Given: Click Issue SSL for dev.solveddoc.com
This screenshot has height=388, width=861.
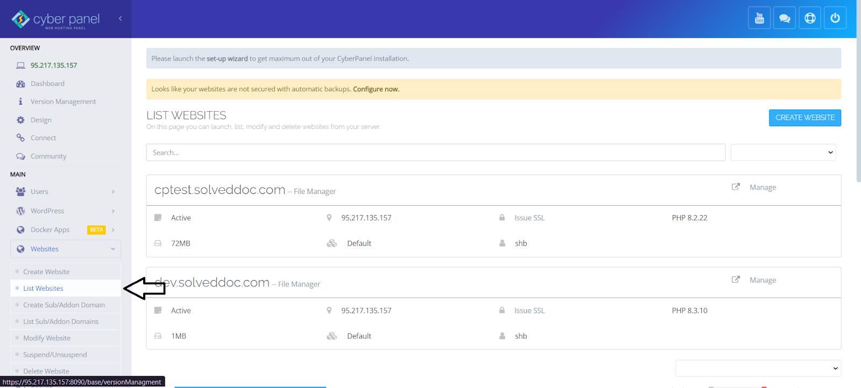Looking at the screenshot, I should (x=530, y=311).
